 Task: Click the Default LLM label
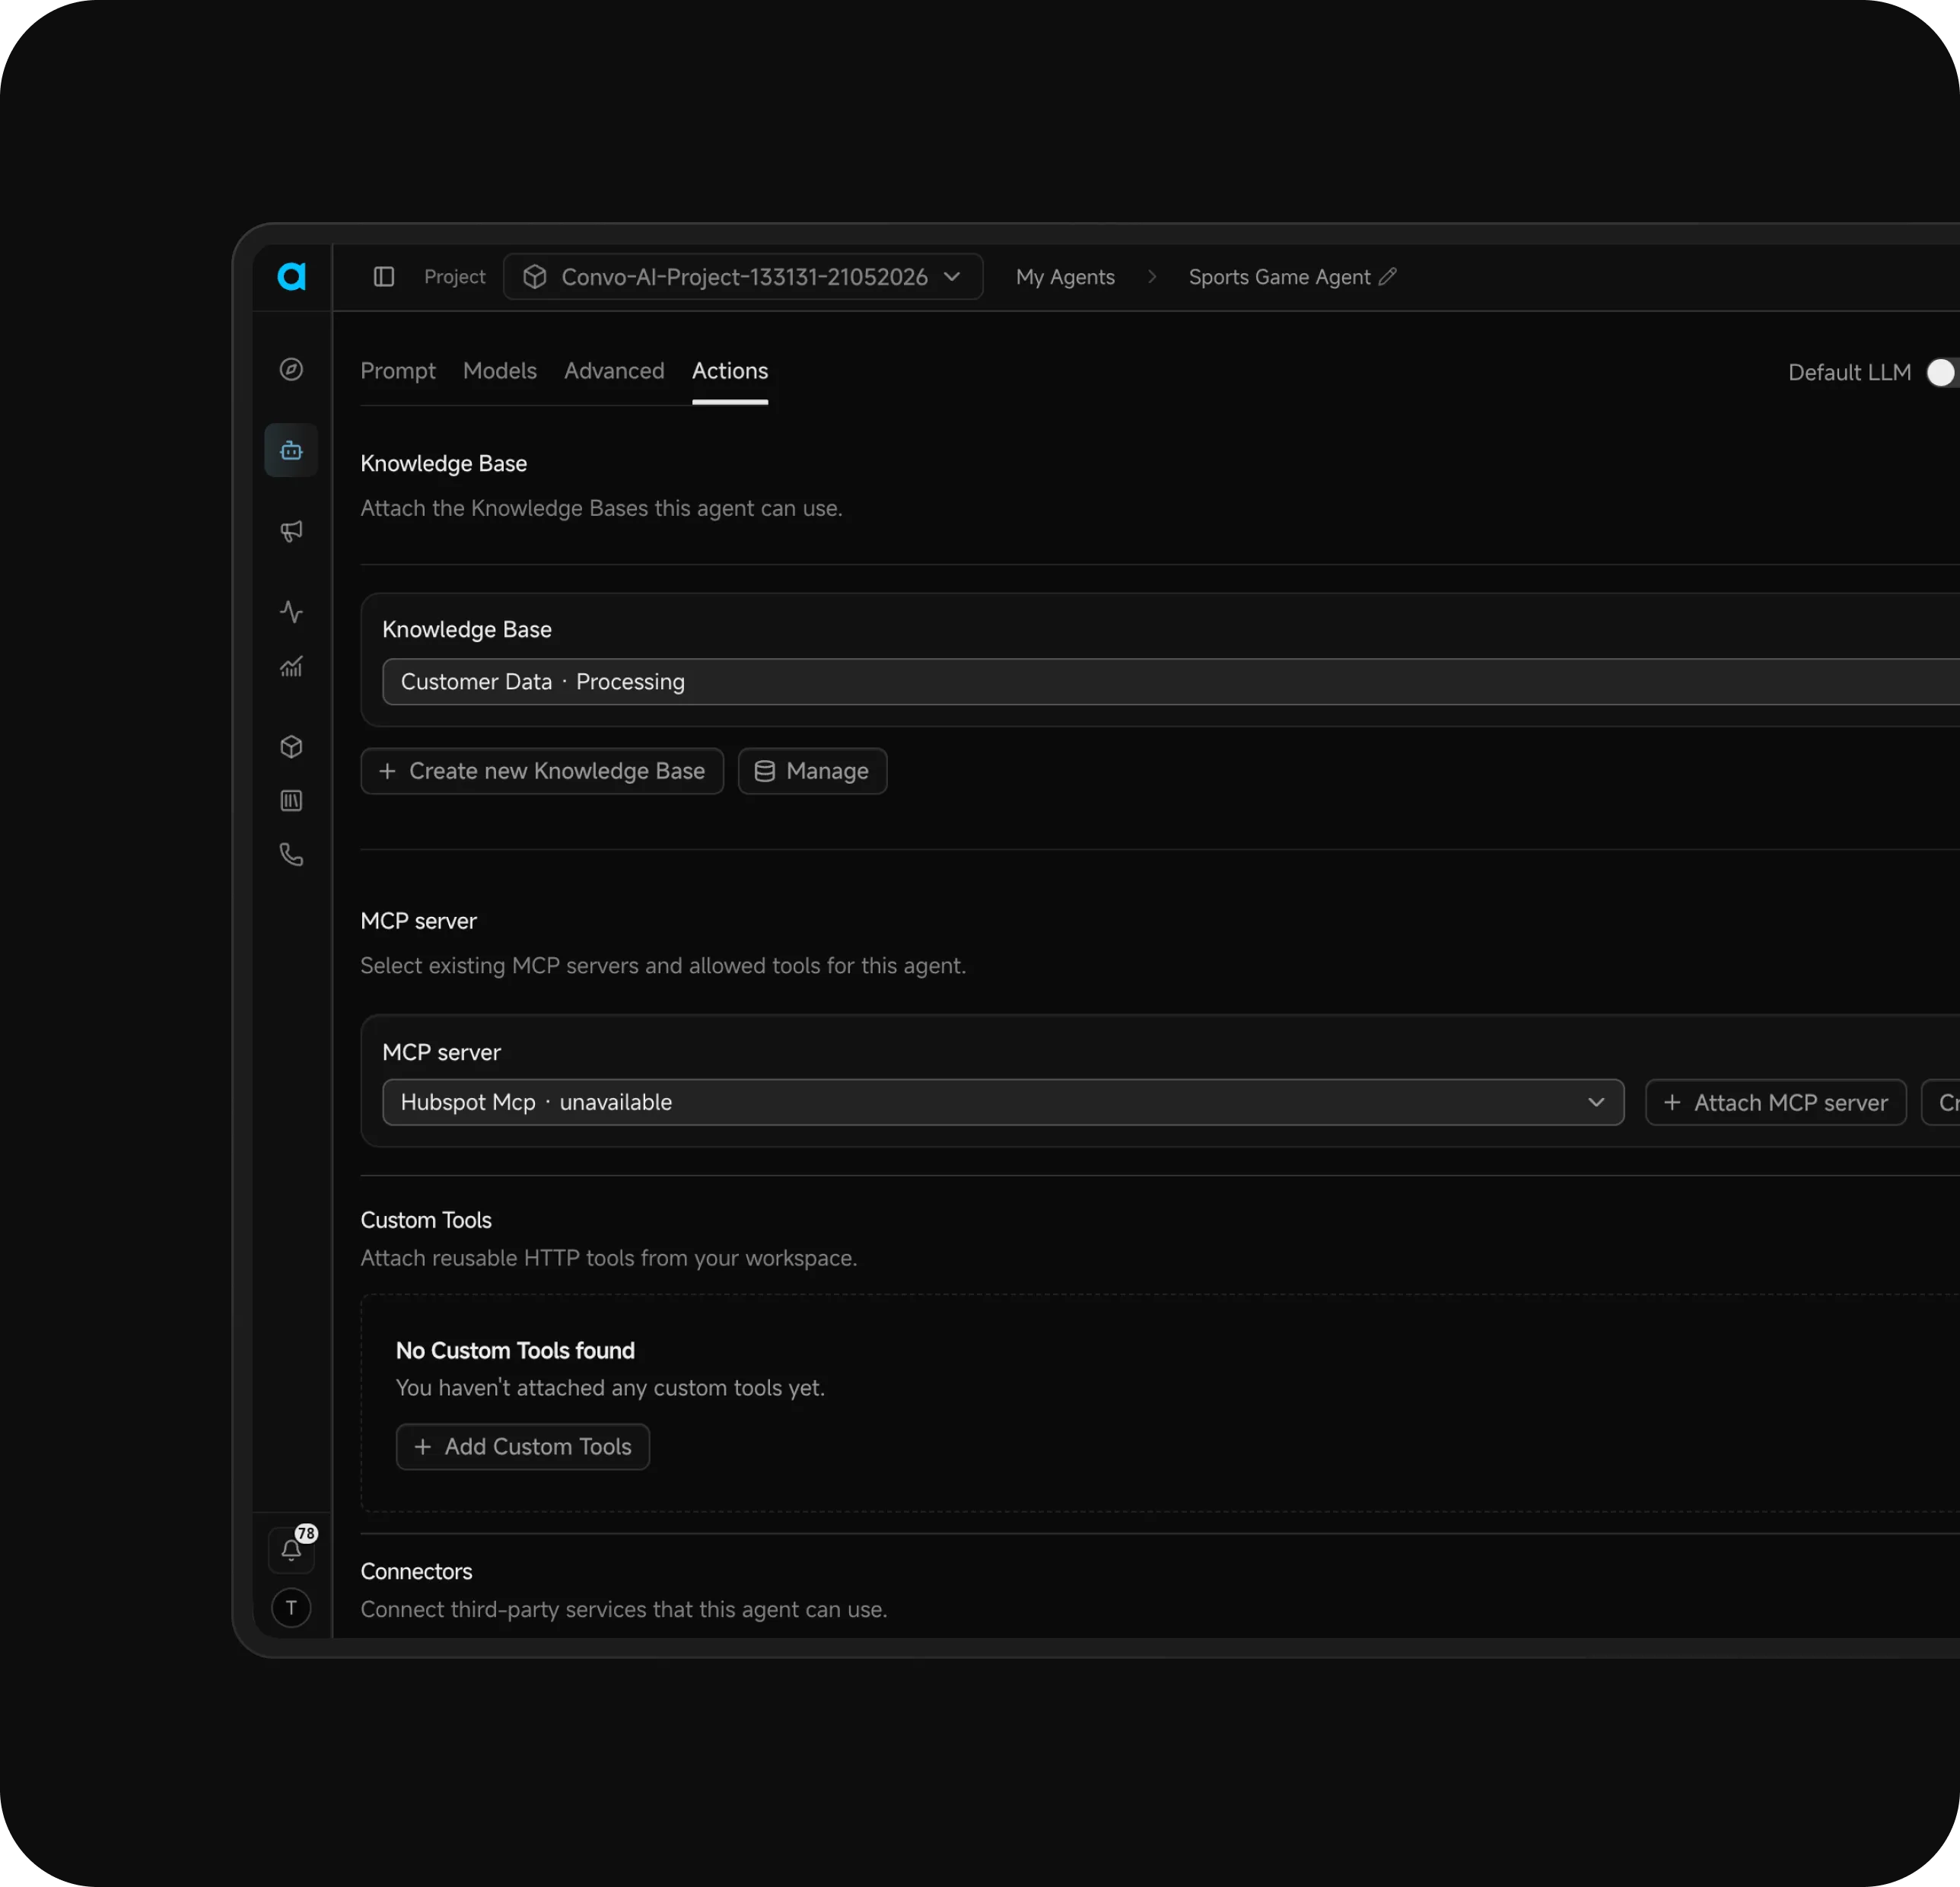coord(1849,372)
